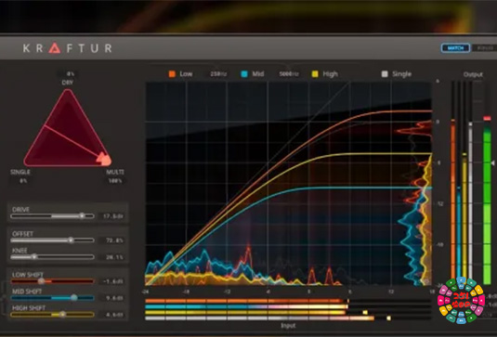Viewport: 497px width, 337px height.
Task: Click the Knee slider knob
Action: click(34, 256)
